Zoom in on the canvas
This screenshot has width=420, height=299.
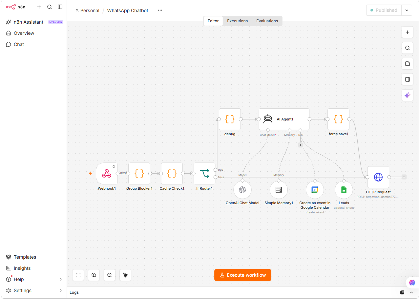94,275
